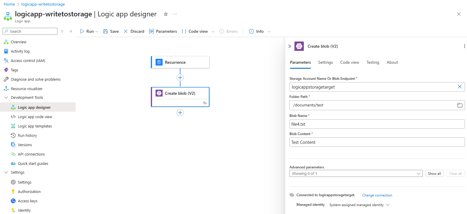Open the folder picker for Folder Path
467x214 pixels.
click(460, 105)
